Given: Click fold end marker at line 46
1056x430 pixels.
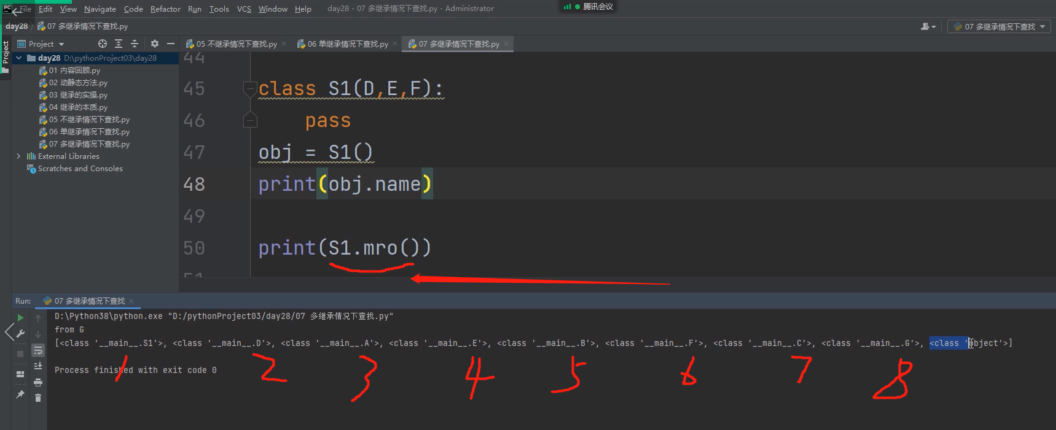Looking at the screenshot, I should pos(249,120).
